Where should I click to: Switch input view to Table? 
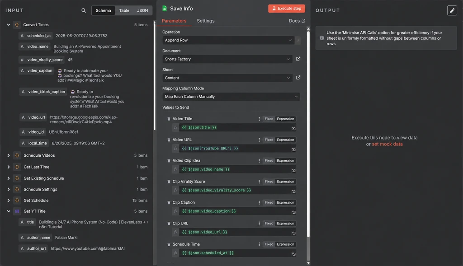tap(124, 11)
